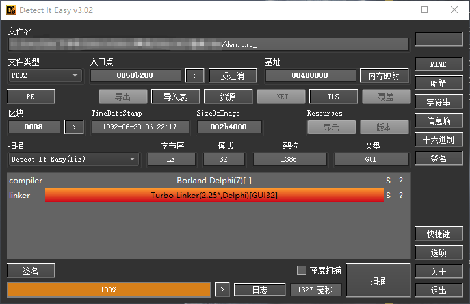Click the 1327 毫秒 scan time field
Image resolution: width=470 pixels, height=304 pixels.
[316, 290]
